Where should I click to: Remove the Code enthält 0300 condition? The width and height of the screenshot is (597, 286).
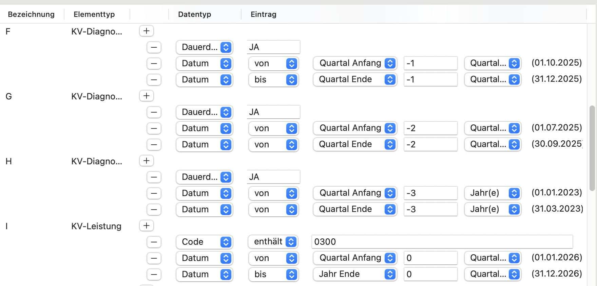click(154, 242)
